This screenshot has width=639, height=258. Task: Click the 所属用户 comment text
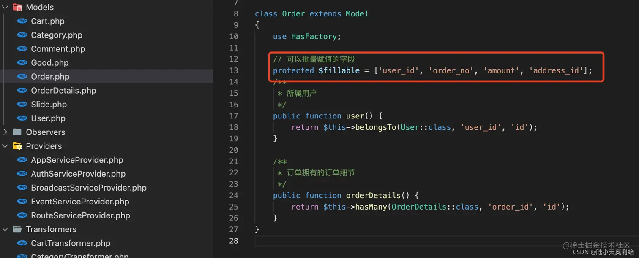(x=301, y=93)
